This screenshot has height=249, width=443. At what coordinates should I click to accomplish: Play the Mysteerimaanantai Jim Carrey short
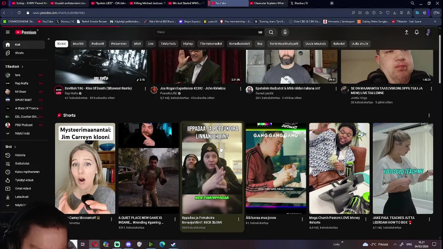pos(85,168)
